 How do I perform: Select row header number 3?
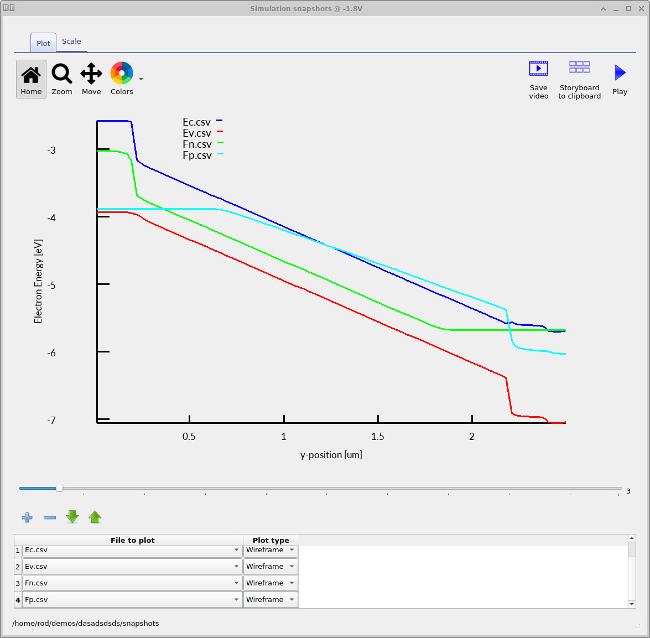pos(18,583)
